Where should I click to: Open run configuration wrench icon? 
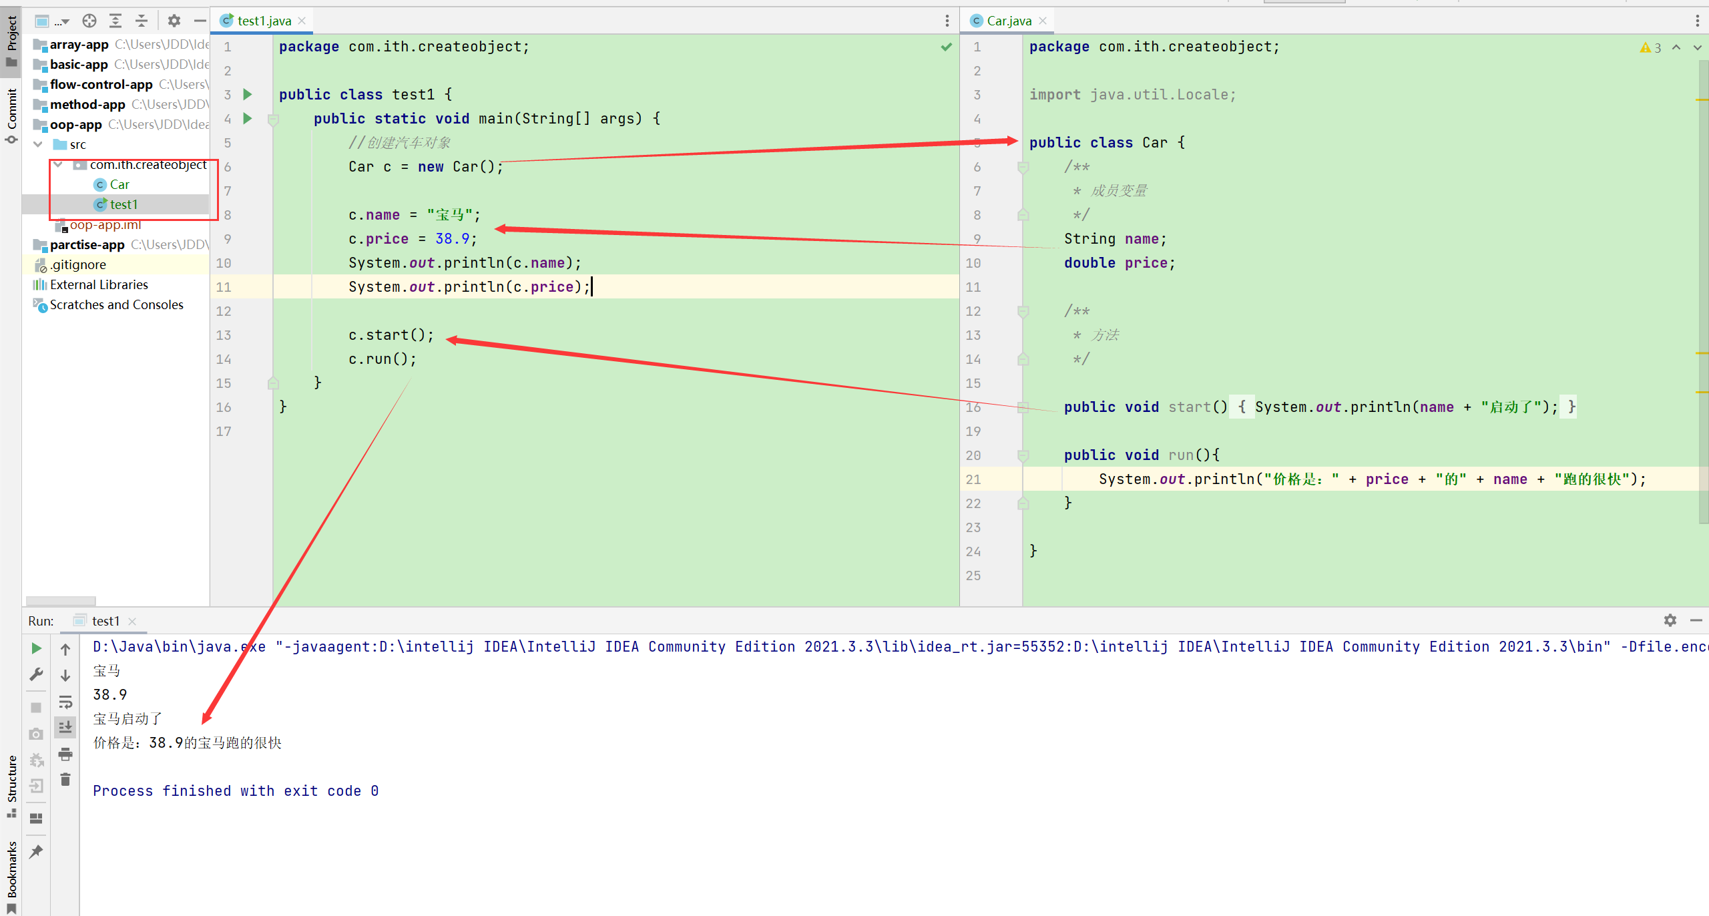(x=37, y=674)
